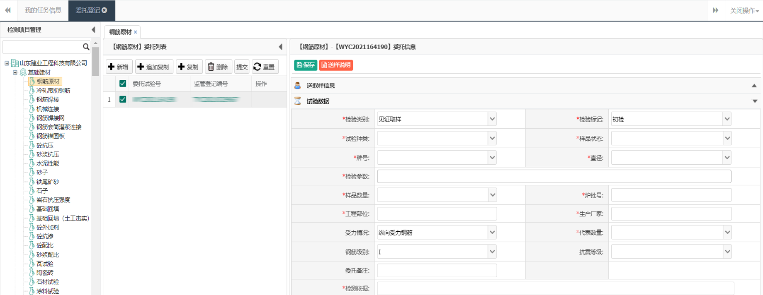The width and height of the screenshot is (763, 295).
Task: Select 钢筋锚固板 tree item
Action: (x=50, y=136)
